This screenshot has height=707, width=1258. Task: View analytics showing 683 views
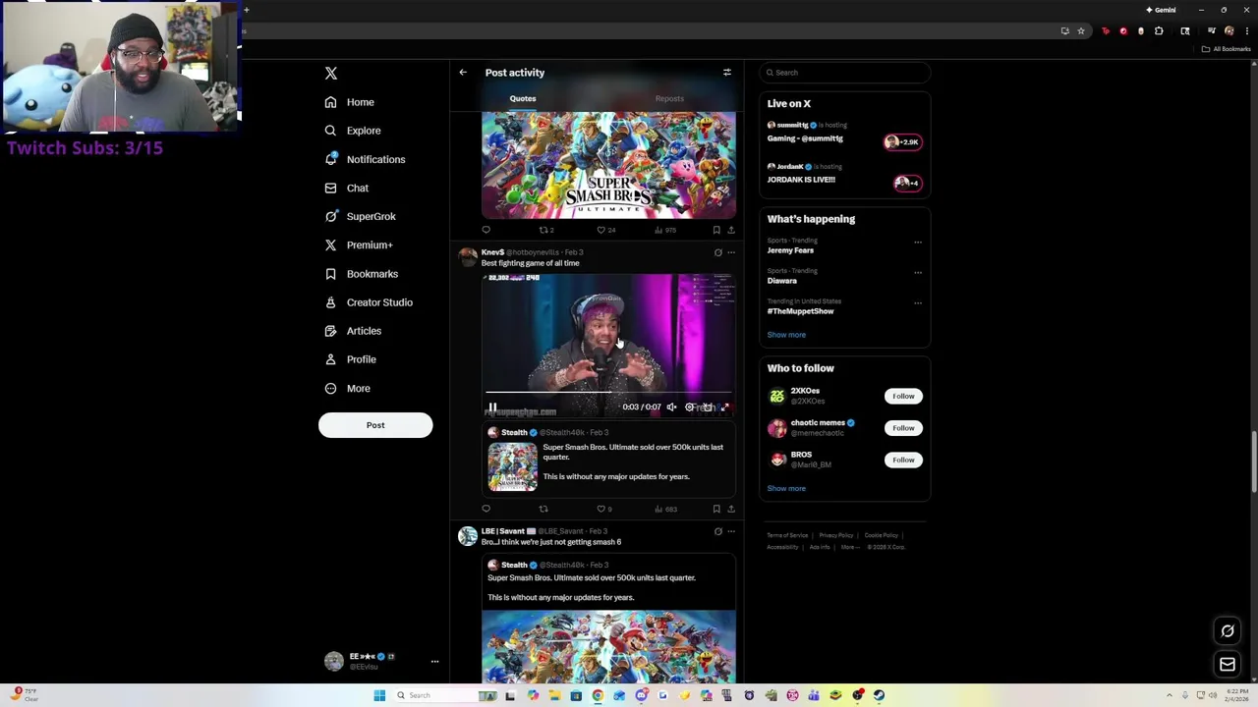(665, 509)
